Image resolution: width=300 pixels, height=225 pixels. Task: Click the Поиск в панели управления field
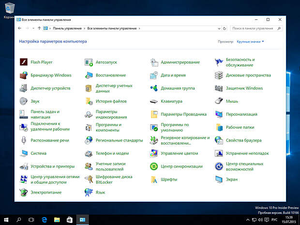tap(256, 29)
